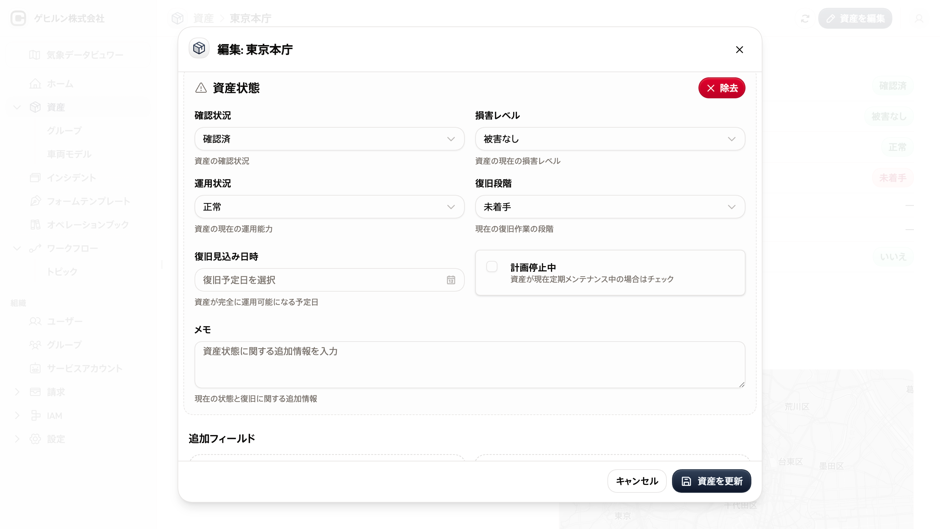Viewport: 940px width, 529px height.
Task: Click the 資産を更新 button
Action: pyautogui.click(x=711, y=481)
